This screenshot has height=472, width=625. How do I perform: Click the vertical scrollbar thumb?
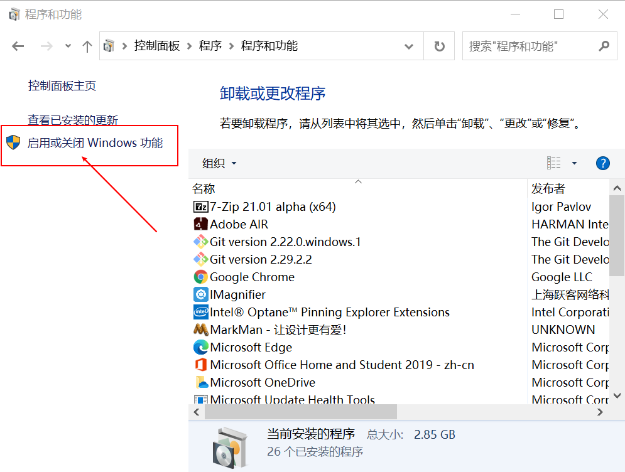tap(617, 236)
